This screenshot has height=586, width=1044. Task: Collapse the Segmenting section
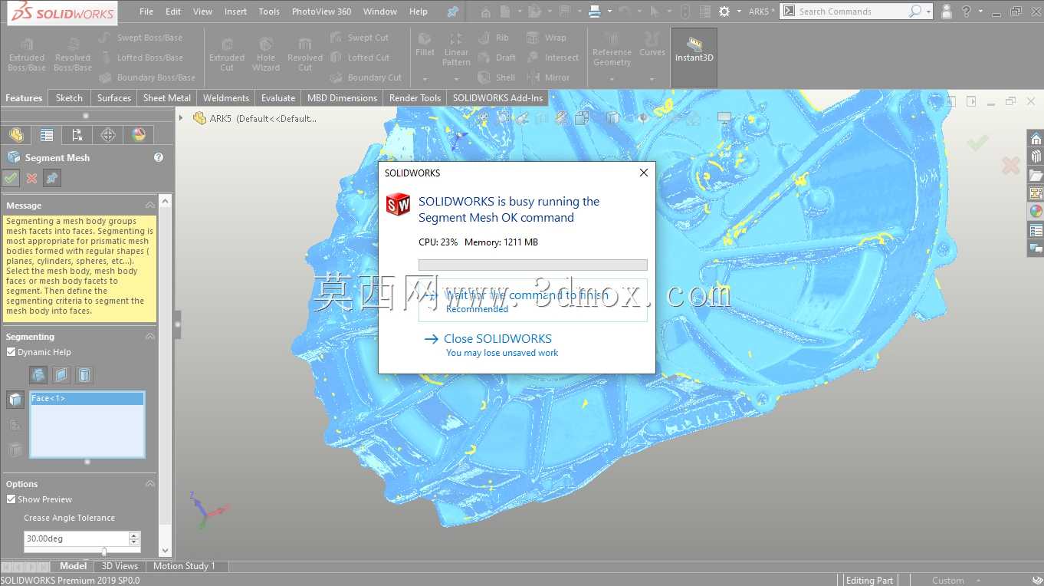point(150,337)
